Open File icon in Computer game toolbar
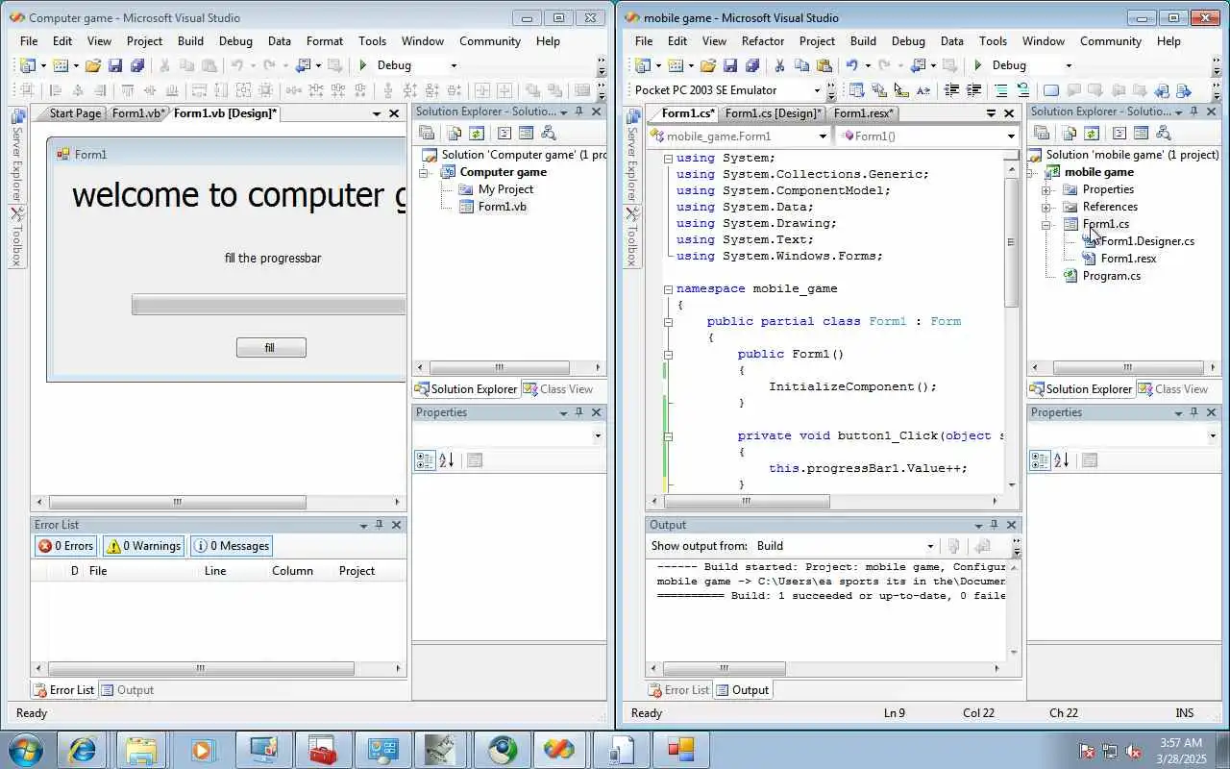This screenshot has width=1230, height=769. click(x=92, y=65)
